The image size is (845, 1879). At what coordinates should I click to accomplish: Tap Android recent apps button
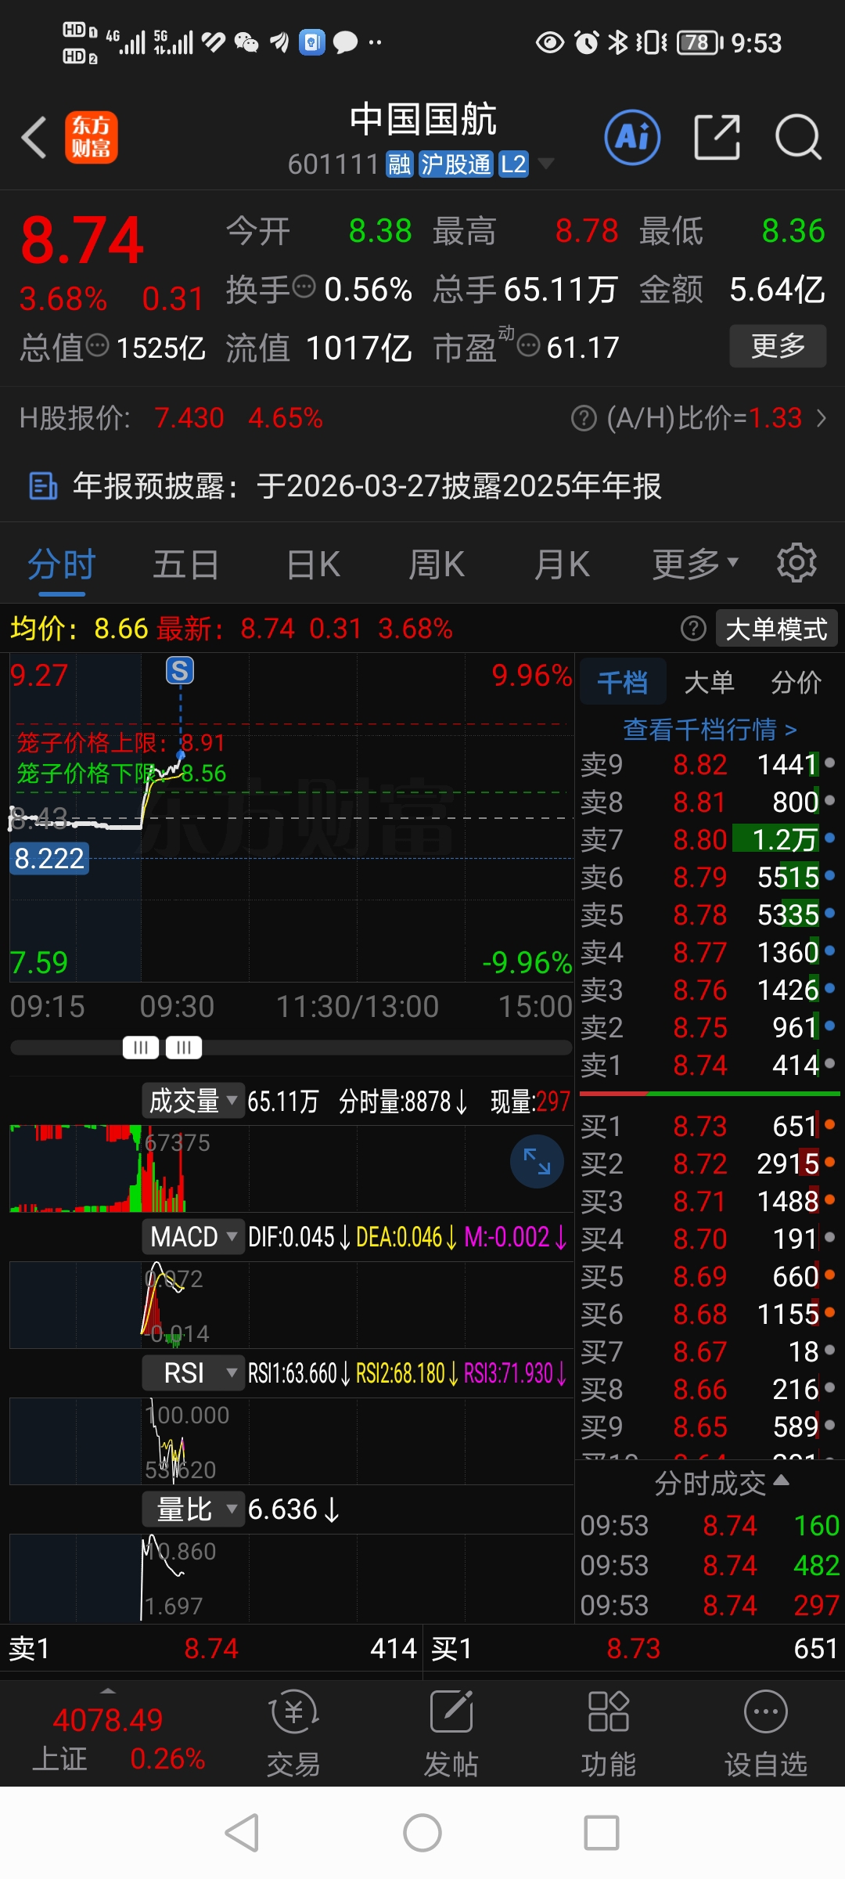click(x=602, y=1833)
